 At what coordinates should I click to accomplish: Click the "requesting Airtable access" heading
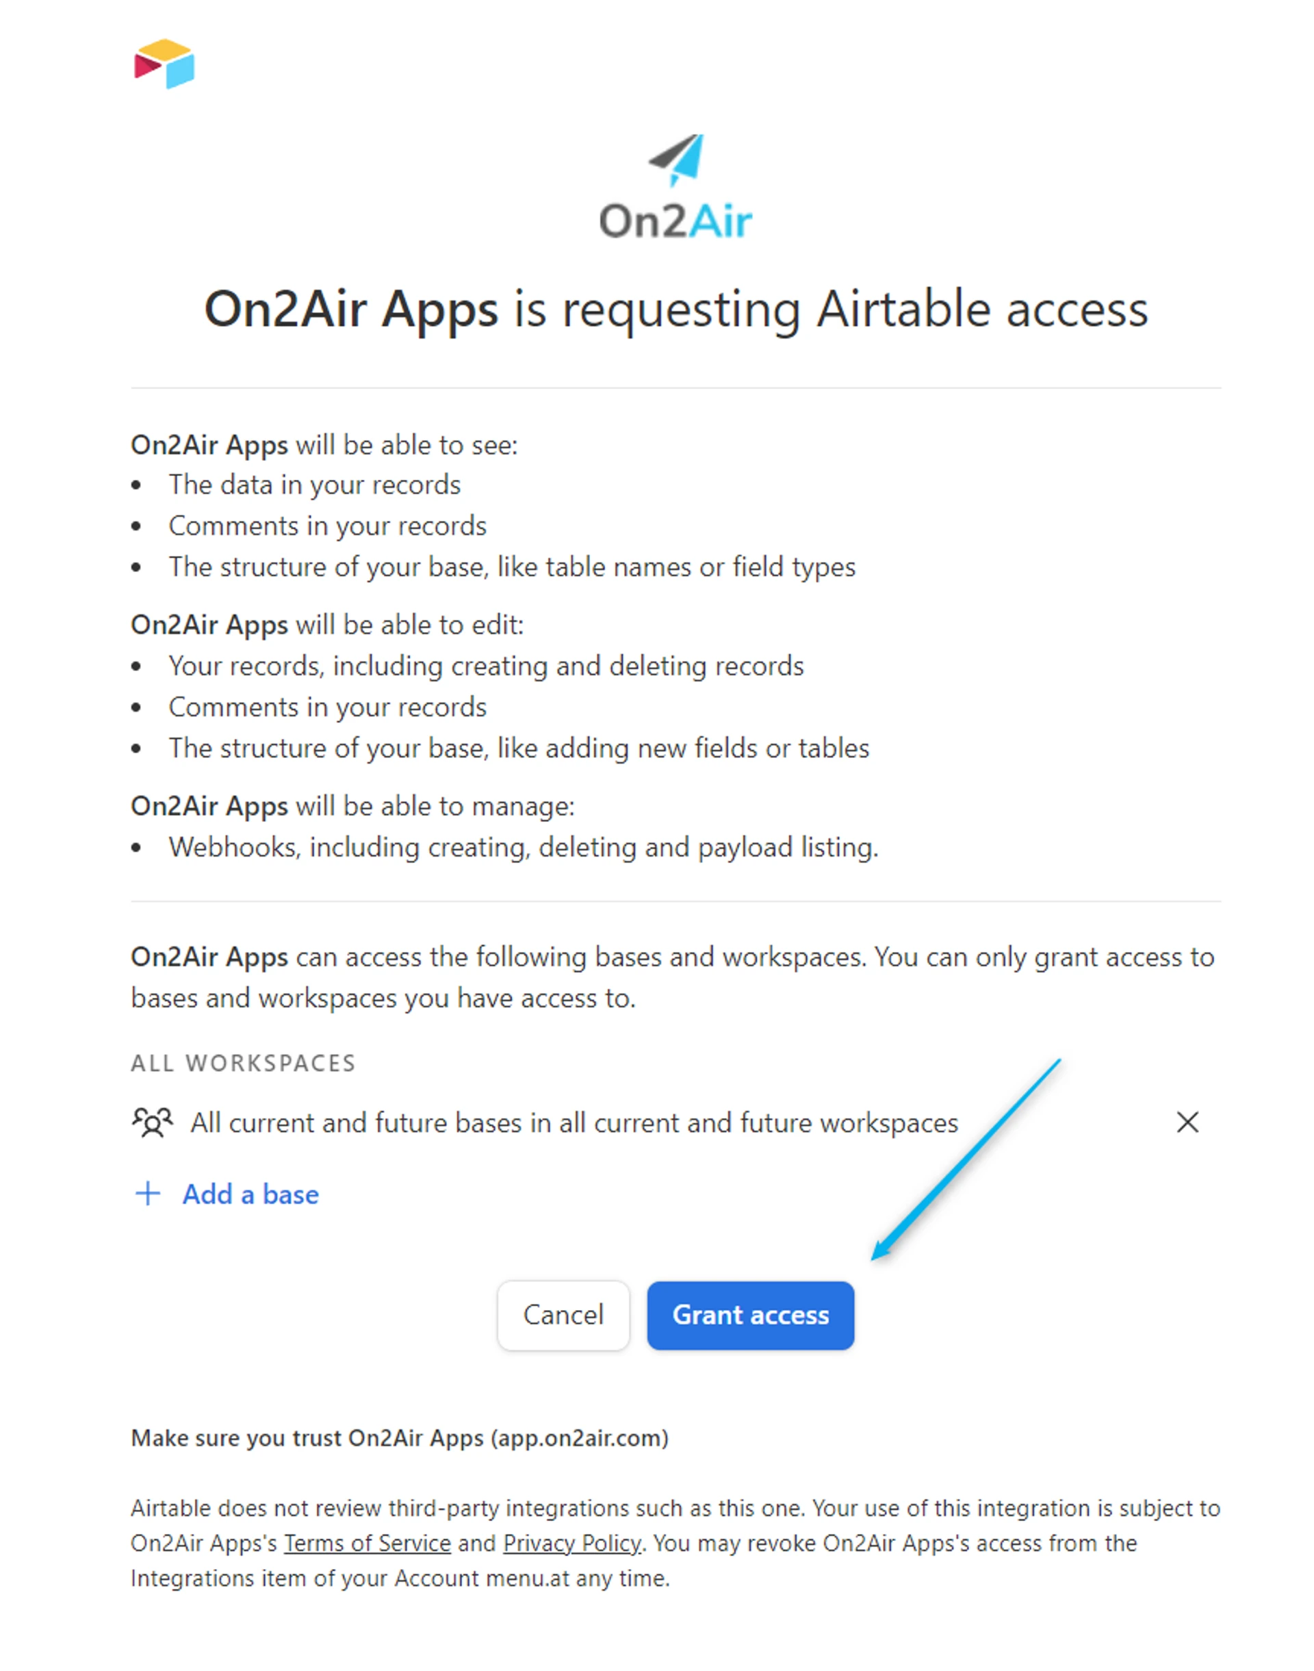point(675,310)
